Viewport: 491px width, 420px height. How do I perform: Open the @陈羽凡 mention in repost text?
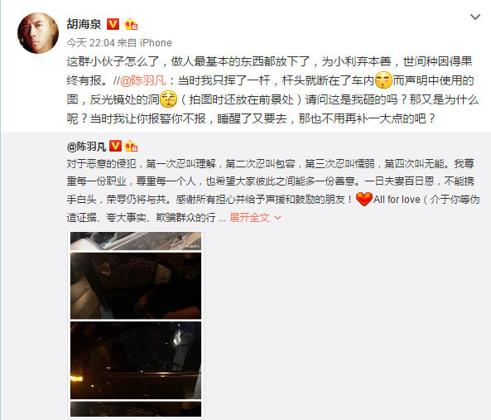click(143, 80)
